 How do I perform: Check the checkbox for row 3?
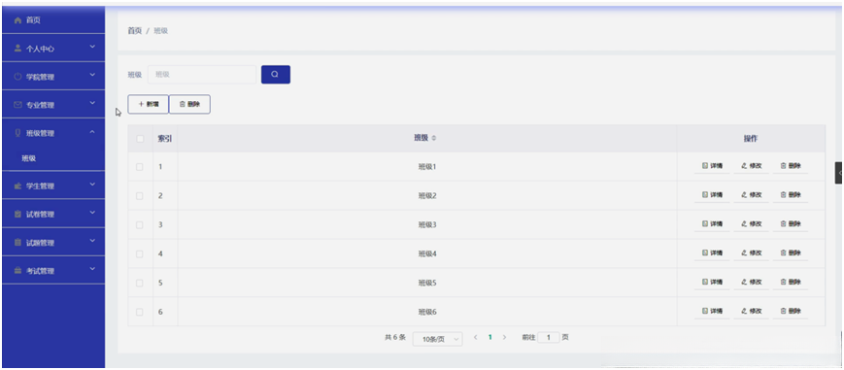(x=140, y=225)
